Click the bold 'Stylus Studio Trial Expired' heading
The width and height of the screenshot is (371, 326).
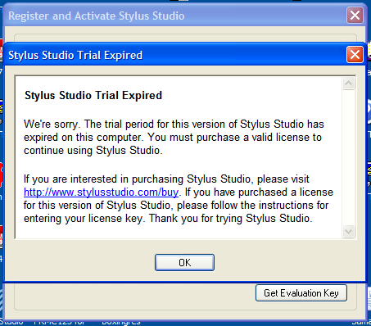tap(93, 96)
